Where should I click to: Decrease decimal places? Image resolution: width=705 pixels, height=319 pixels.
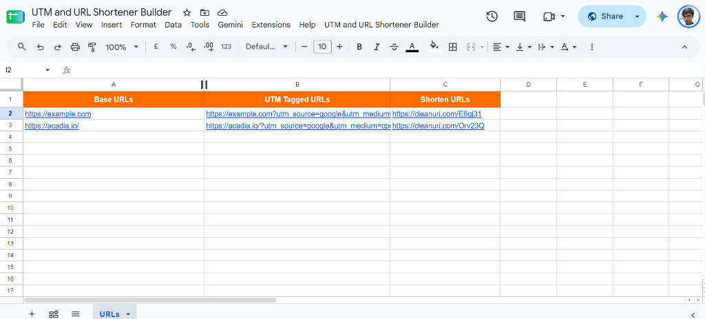[191, 46]
